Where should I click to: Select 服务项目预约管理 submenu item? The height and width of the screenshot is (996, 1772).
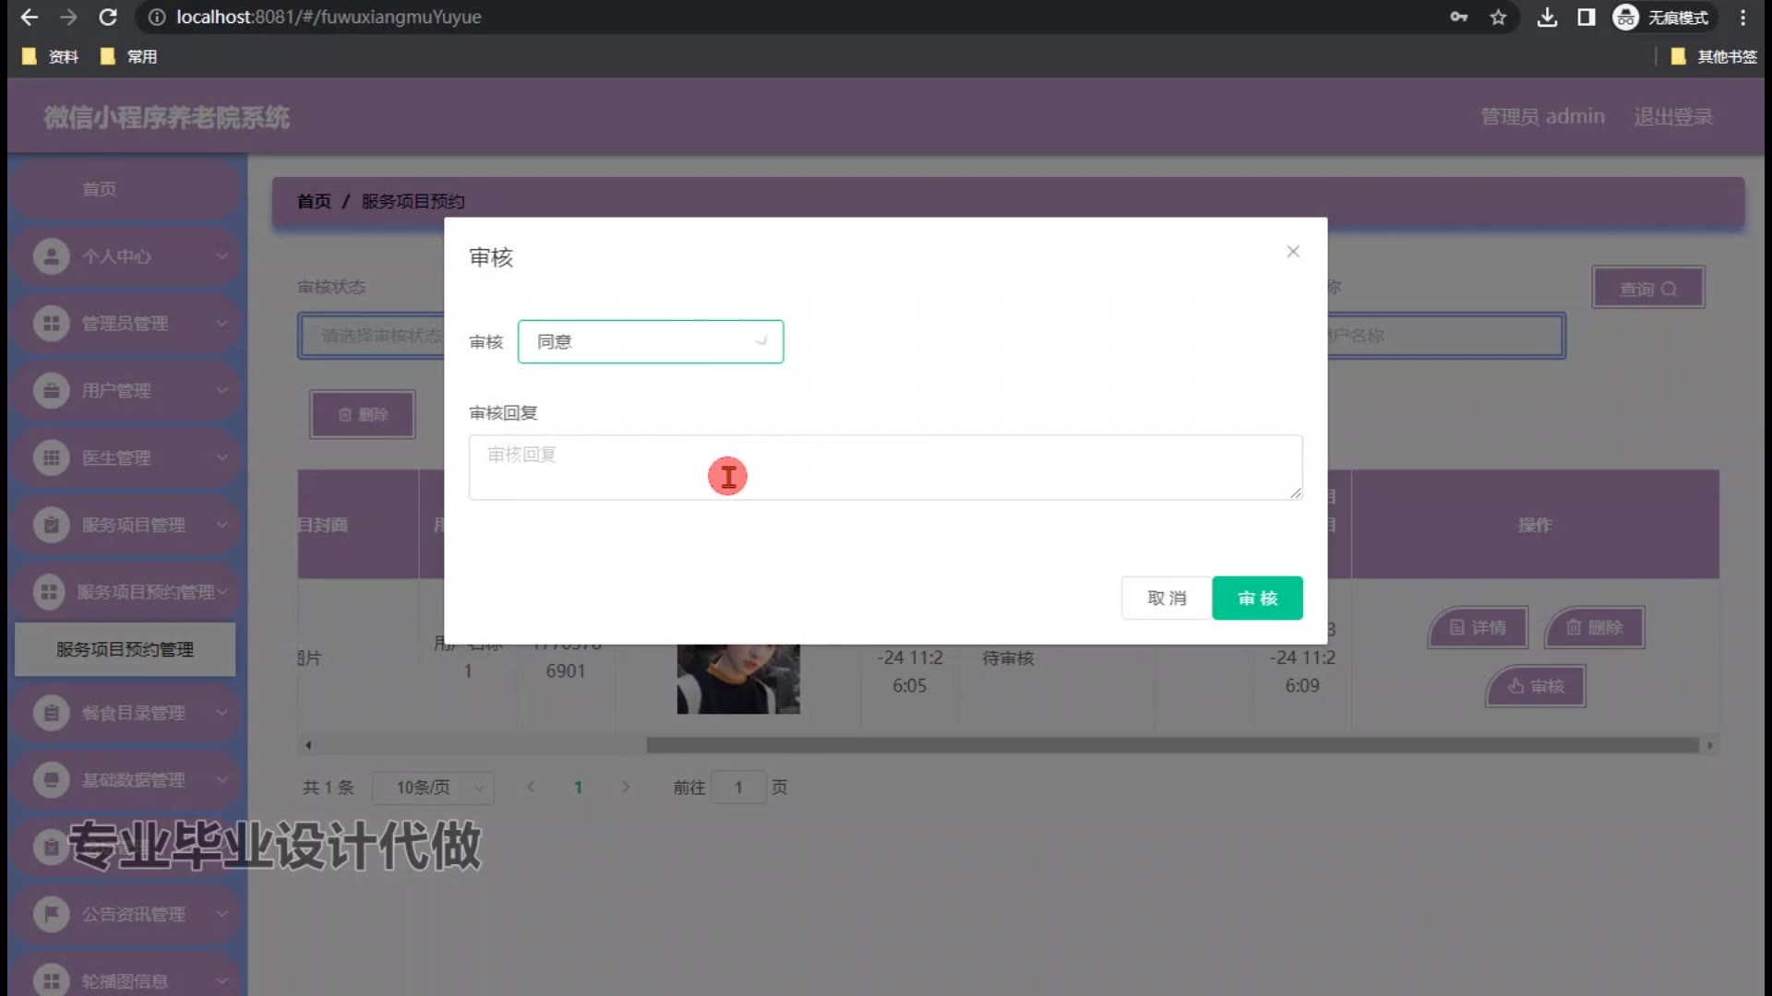(x=125, y=650)
